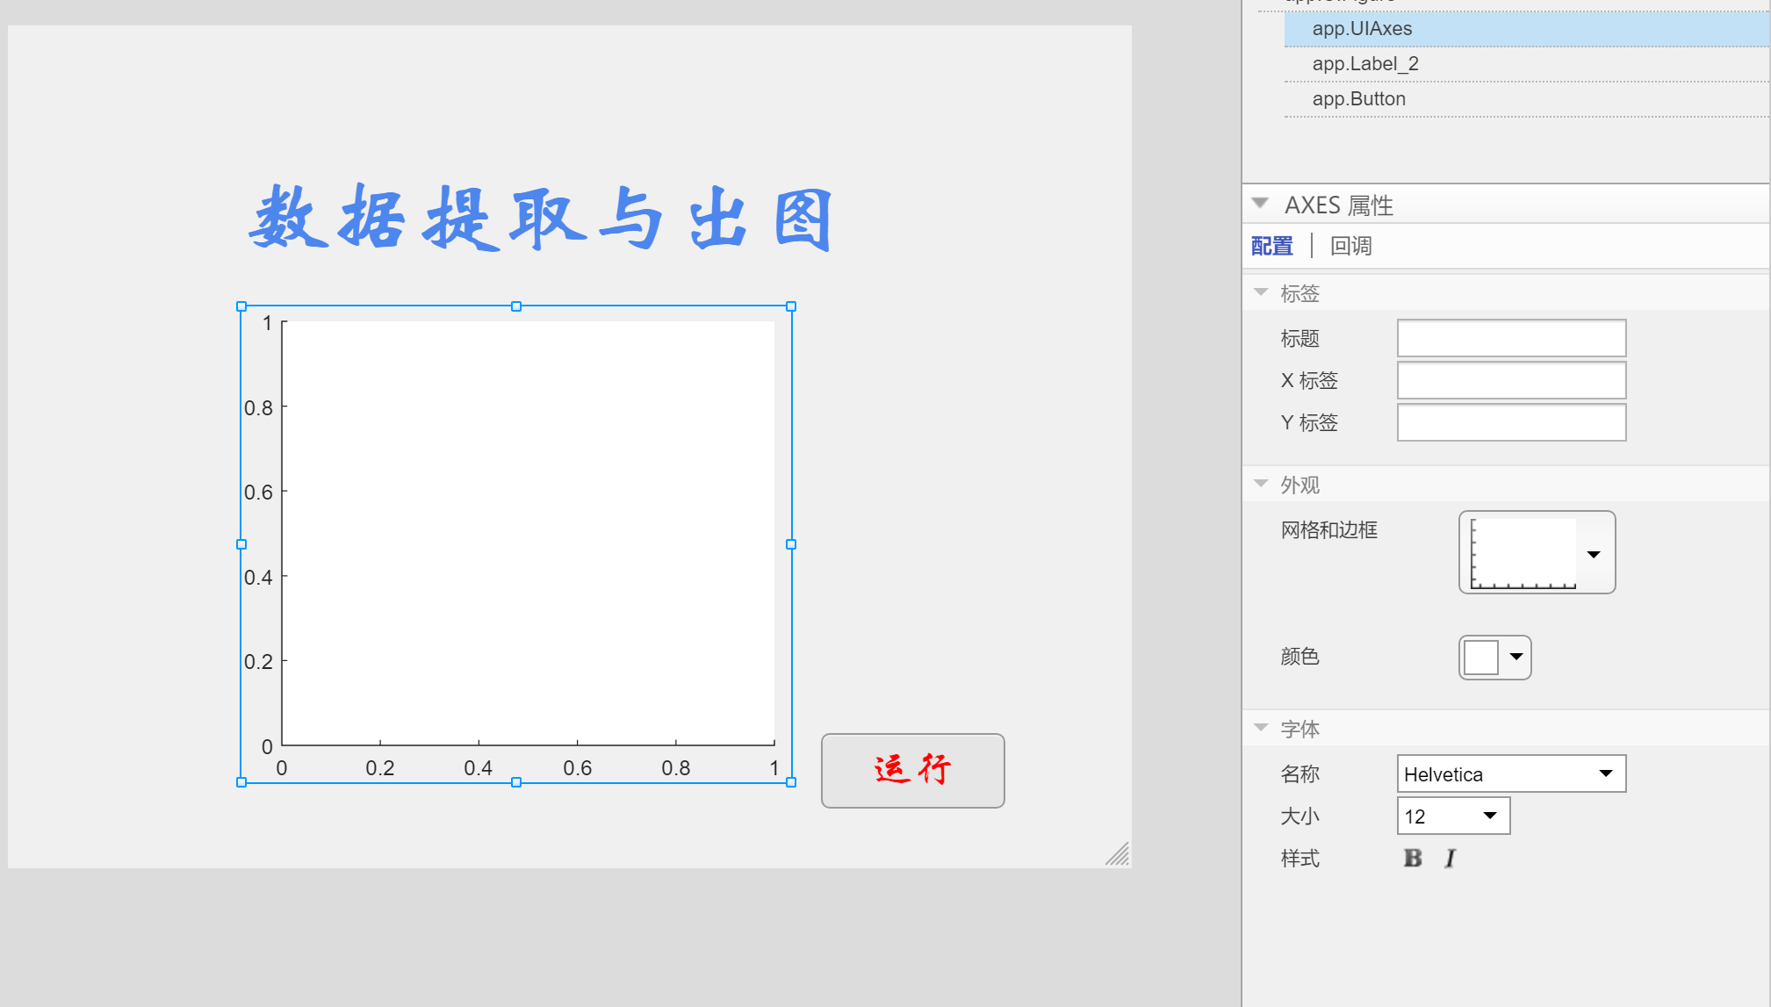Collapse the 标签 section

pyautogui.click(x=1261, y=292)
